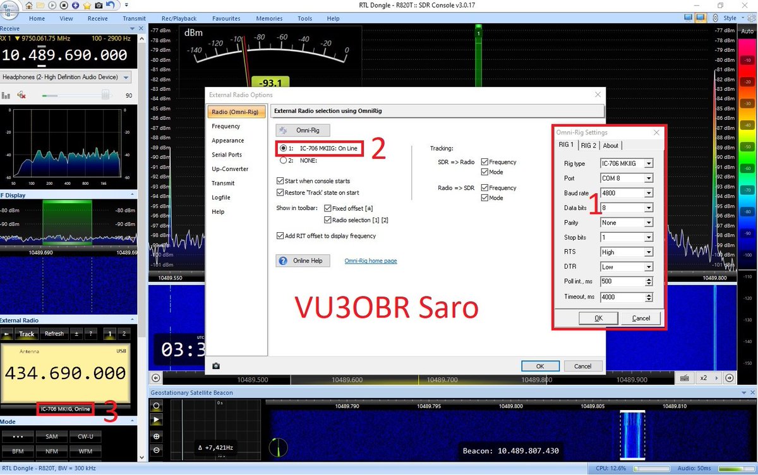Click the Home house icon in quick toolbar
This screenshot has height=475, width=758.
pos(29,6)
